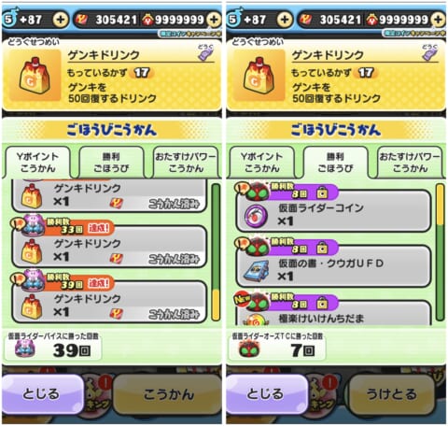
Task: Open the right おたすけパワーこうかん tab
Action: tap(410, 163)
